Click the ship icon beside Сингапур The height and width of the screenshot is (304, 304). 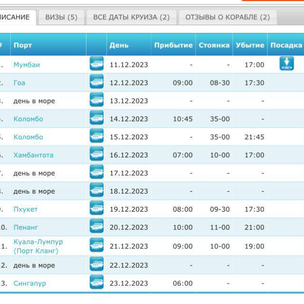pos(96,283)
